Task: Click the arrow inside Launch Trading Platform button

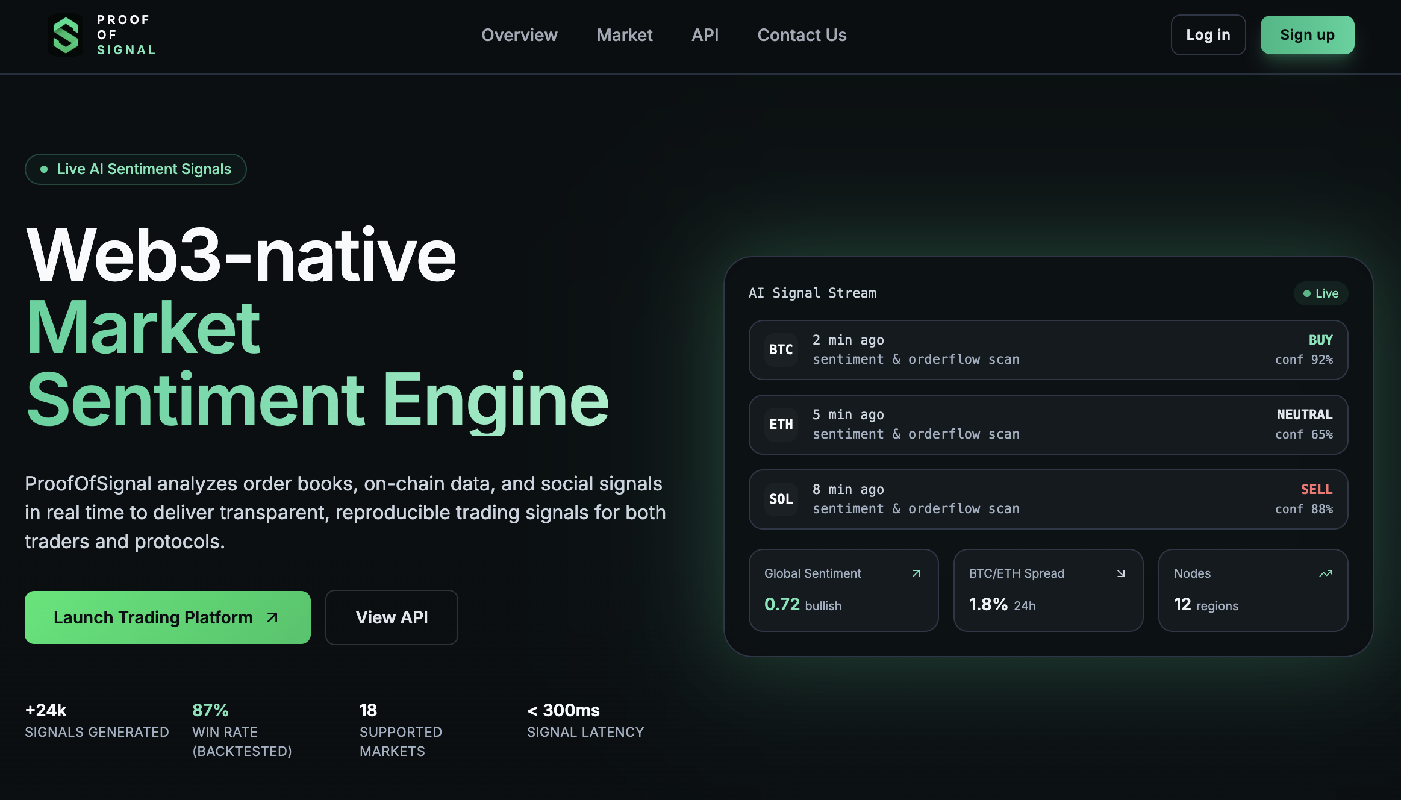Action: point(272,617)
